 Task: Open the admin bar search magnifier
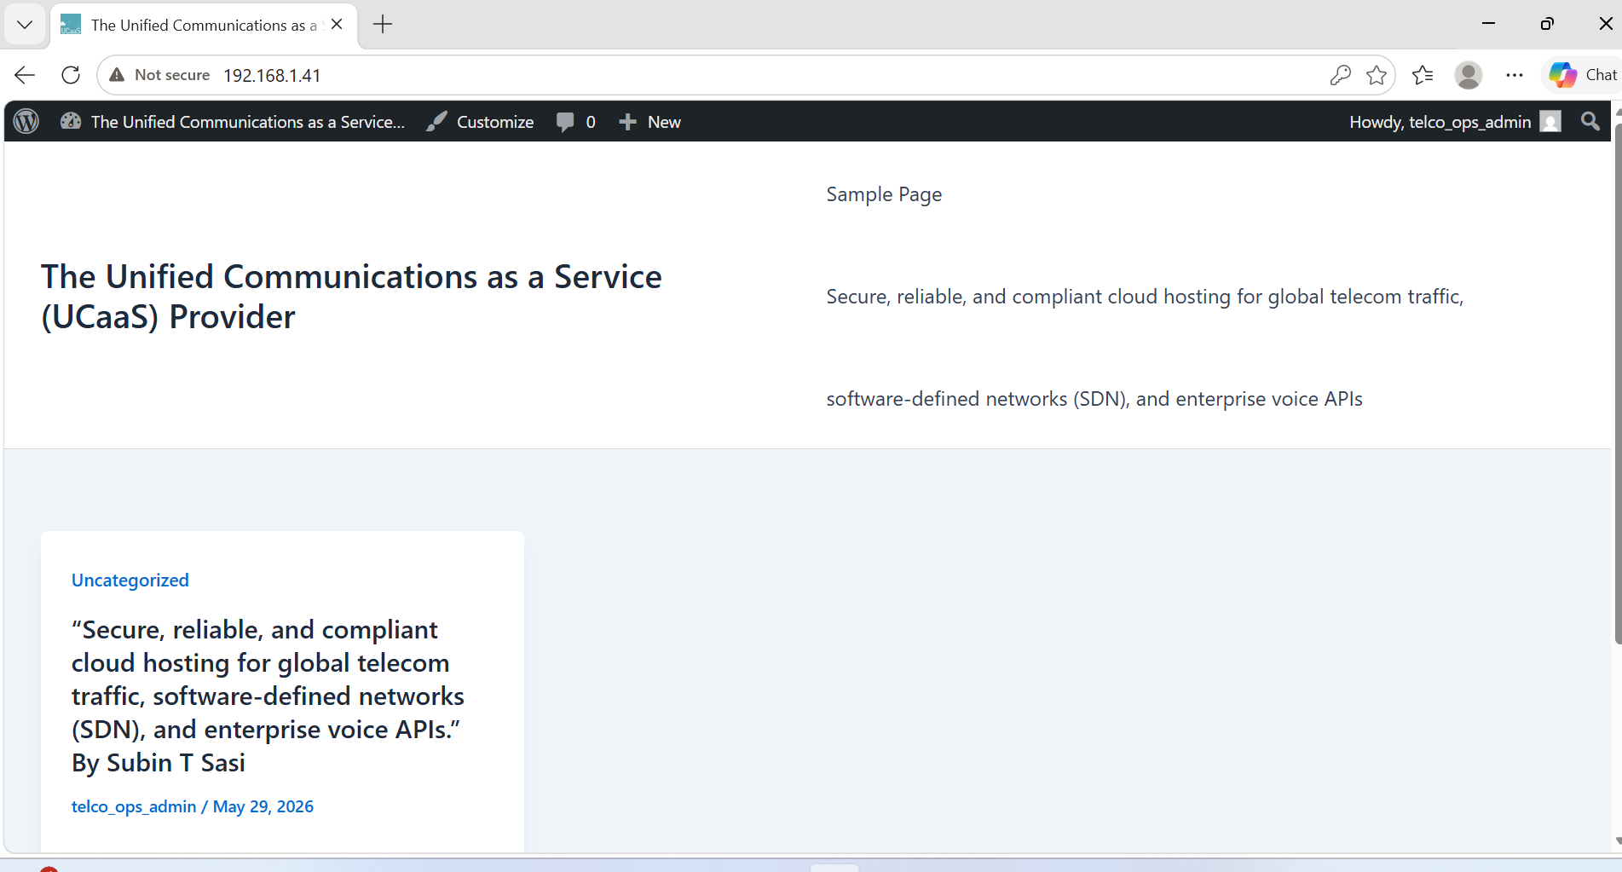pyautogui.click(x=1590, y=121)
